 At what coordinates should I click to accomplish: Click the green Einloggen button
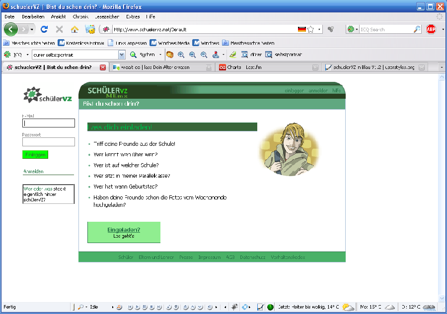click(35, 155)
